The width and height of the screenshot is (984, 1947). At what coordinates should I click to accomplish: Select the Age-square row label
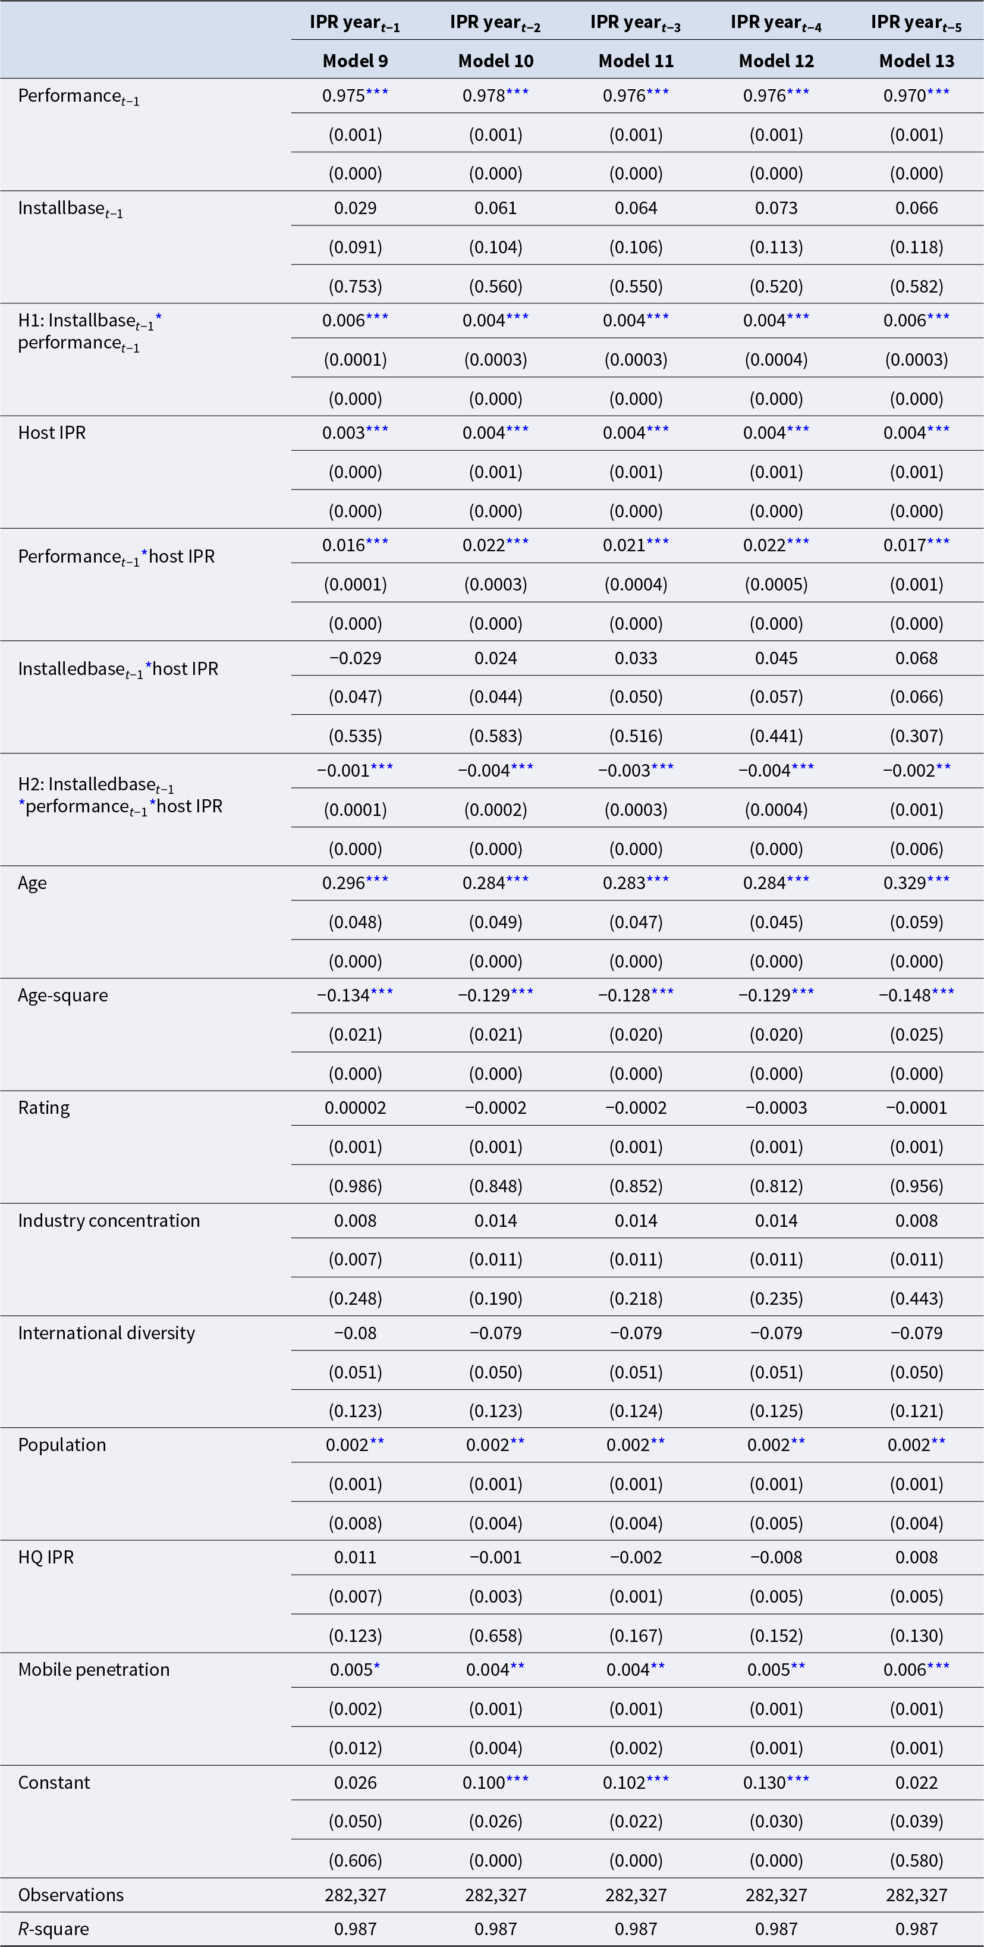point(63,996)
